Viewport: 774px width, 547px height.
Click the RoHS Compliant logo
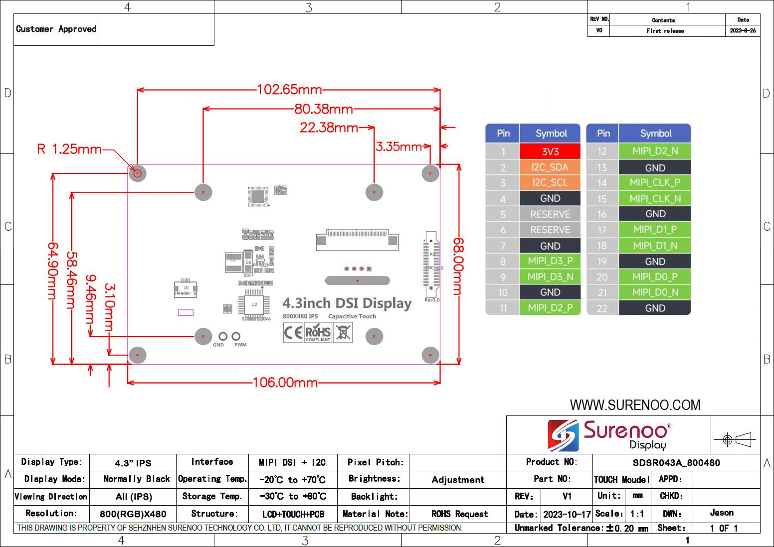(x=318, y=332)
